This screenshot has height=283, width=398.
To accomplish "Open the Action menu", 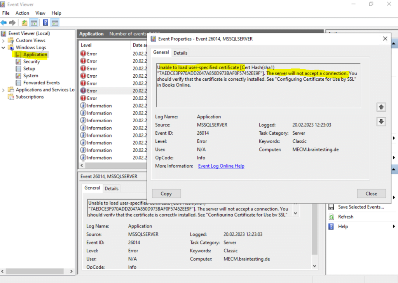I will [22, 13].
